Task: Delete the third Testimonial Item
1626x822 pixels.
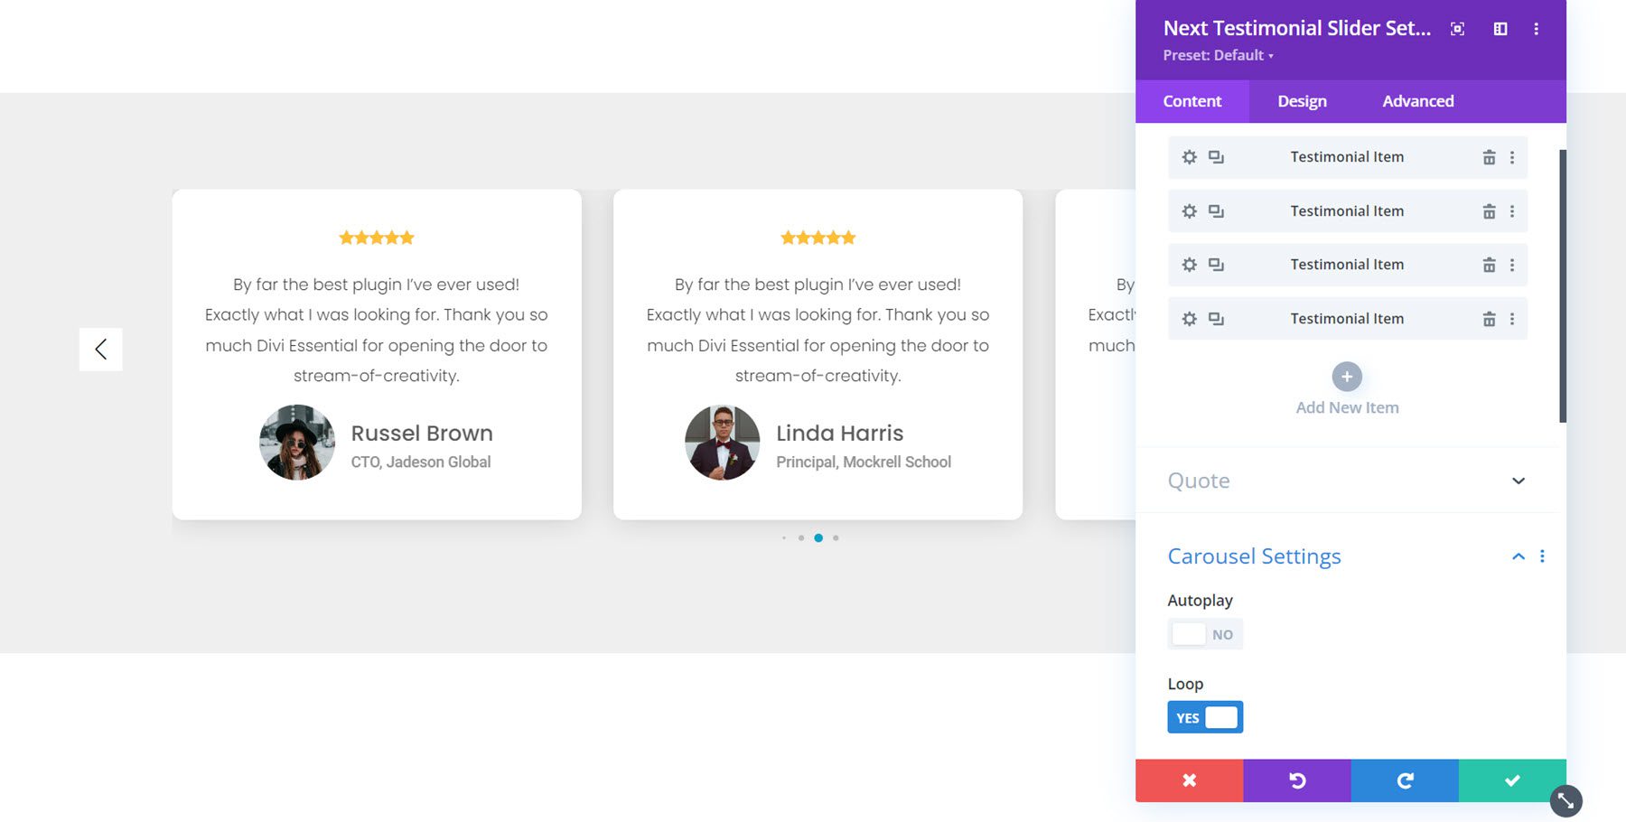Action: click(1489, 265)
